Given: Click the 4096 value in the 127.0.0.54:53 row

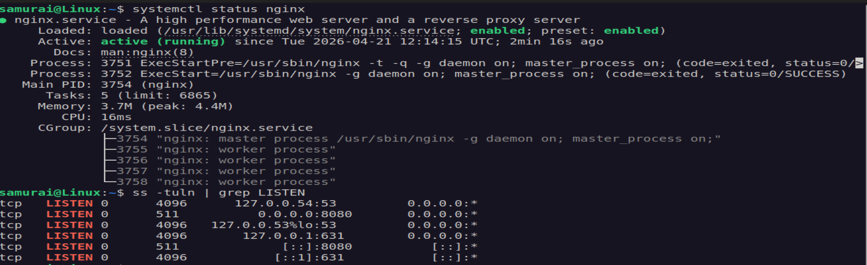Looking at the screenshot, I should [171, 204].
